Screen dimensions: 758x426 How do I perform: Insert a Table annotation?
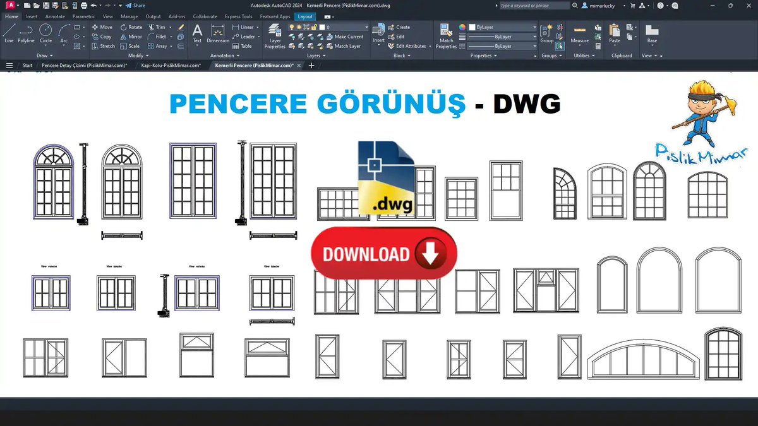tap(242, 46)
